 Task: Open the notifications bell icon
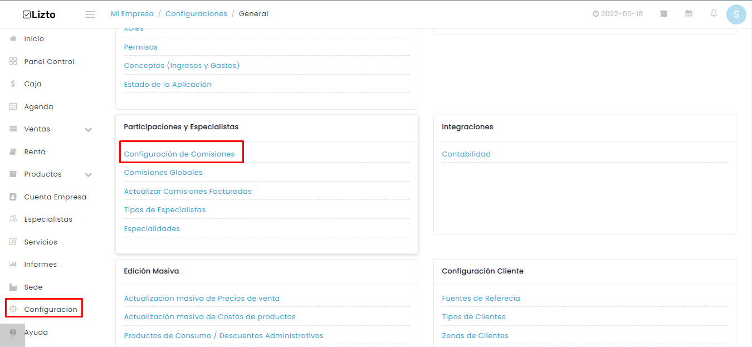click(x=714, y=13)
